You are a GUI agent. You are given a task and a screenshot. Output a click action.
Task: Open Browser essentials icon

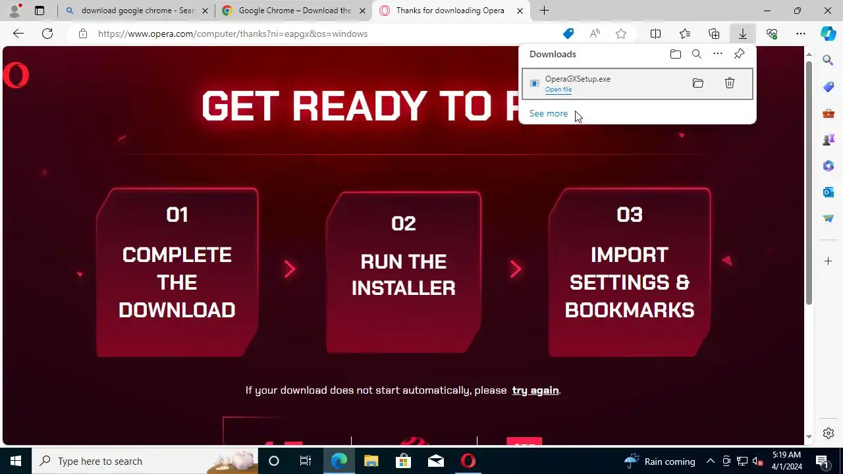(x=772, y=34)
